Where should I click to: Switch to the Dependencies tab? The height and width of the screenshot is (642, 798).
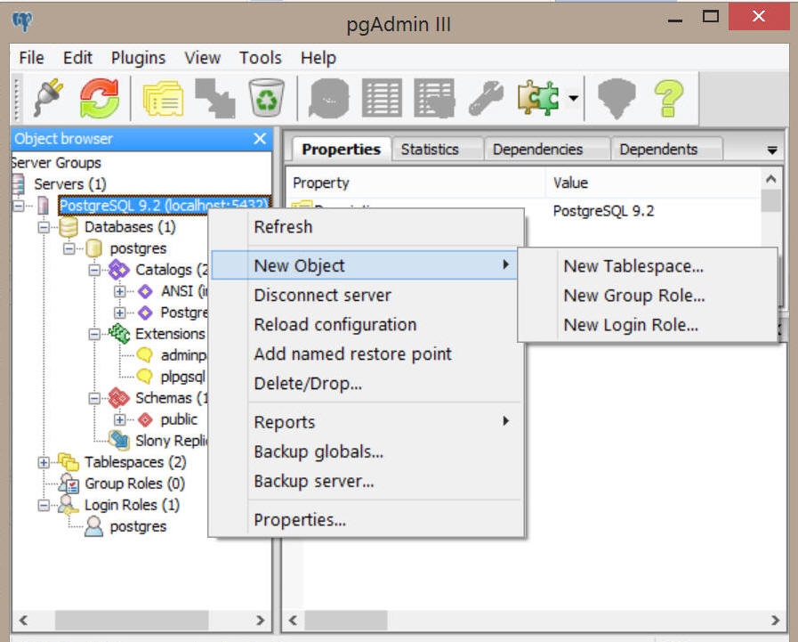click(544, 150)
